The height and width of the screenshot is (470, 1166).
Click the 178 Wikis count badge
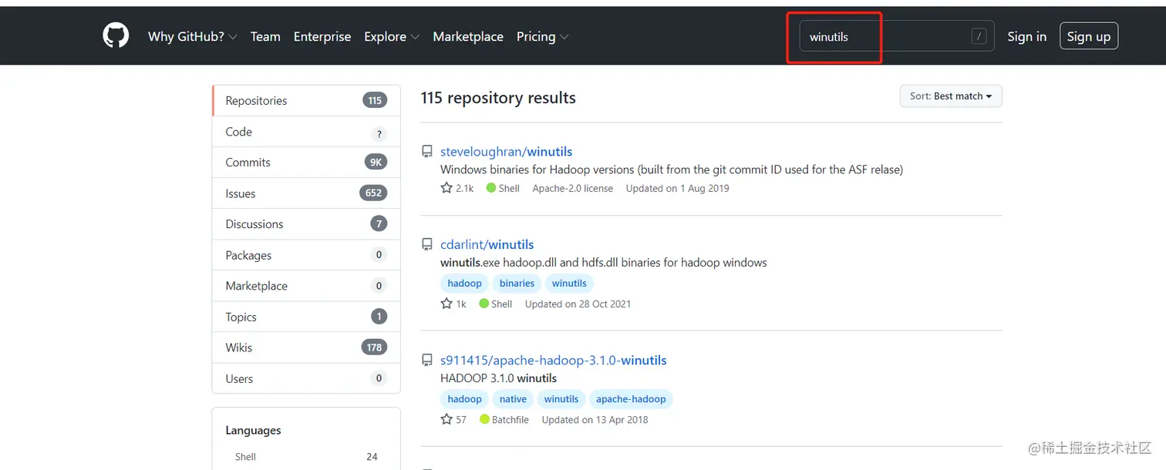point(374,347)
